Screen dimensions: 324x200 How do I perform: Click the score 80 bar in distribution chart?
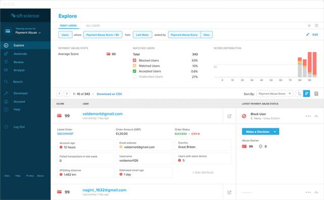[x=300, y=67]
